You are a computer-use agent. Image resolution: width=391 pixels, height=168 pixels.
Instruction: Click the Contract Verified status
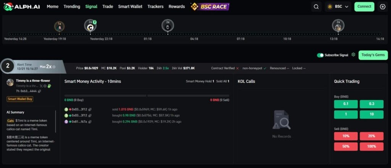[225, 68]
